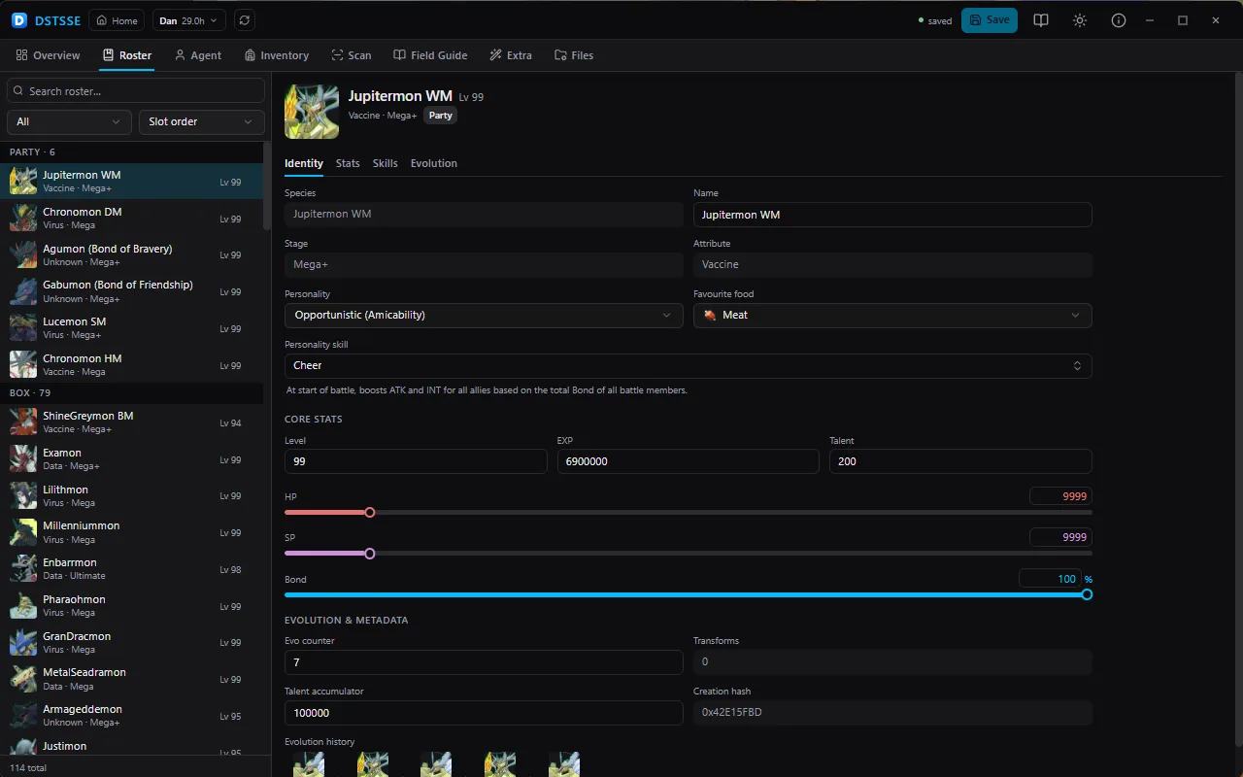Screen dimensions: 1243x777
Task: Open the Dan 29.0h save dropdown
Action: 189,20
